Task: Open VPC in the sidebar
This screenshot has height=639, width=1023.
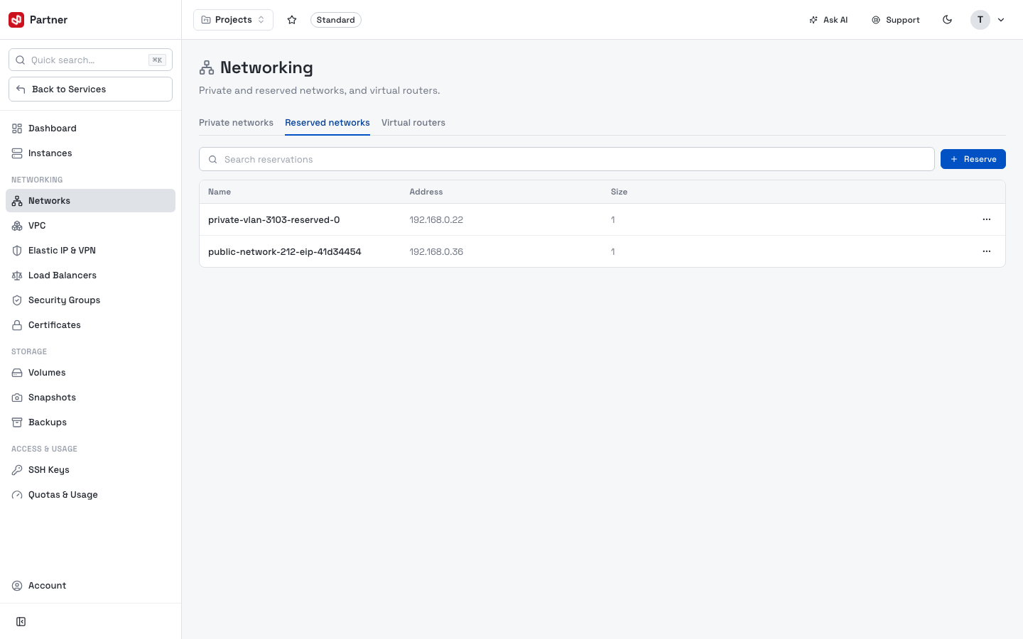Action: 90,226
